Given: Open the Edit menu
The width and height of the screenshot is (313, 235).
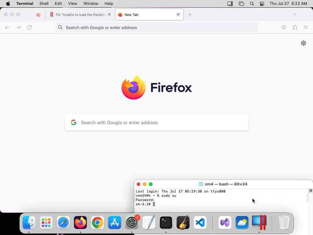Looking at the screenshot, I should (x=58, y=4).
